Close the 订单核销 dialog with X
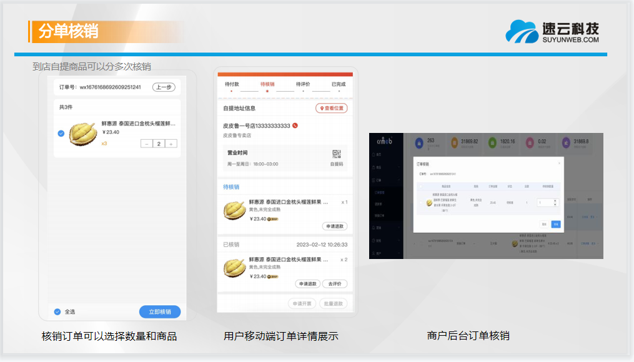 tap(559, 163)
